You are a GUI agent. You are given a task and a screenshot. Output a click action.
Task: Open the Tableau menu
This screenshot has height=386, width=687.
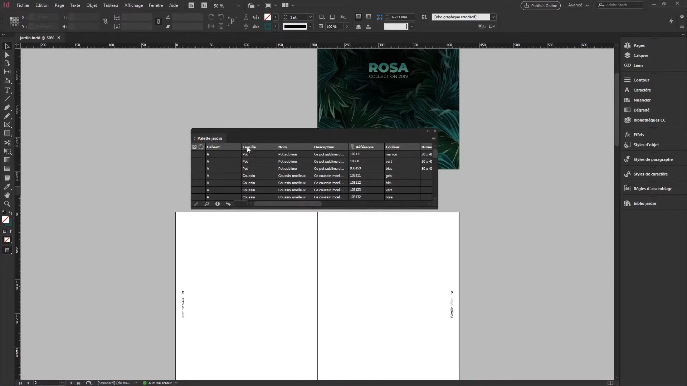[x=111, y=5]
